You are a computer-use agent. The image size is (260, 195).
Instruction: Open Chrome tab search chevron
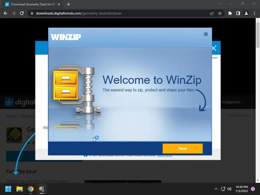[x=219, y=4]
